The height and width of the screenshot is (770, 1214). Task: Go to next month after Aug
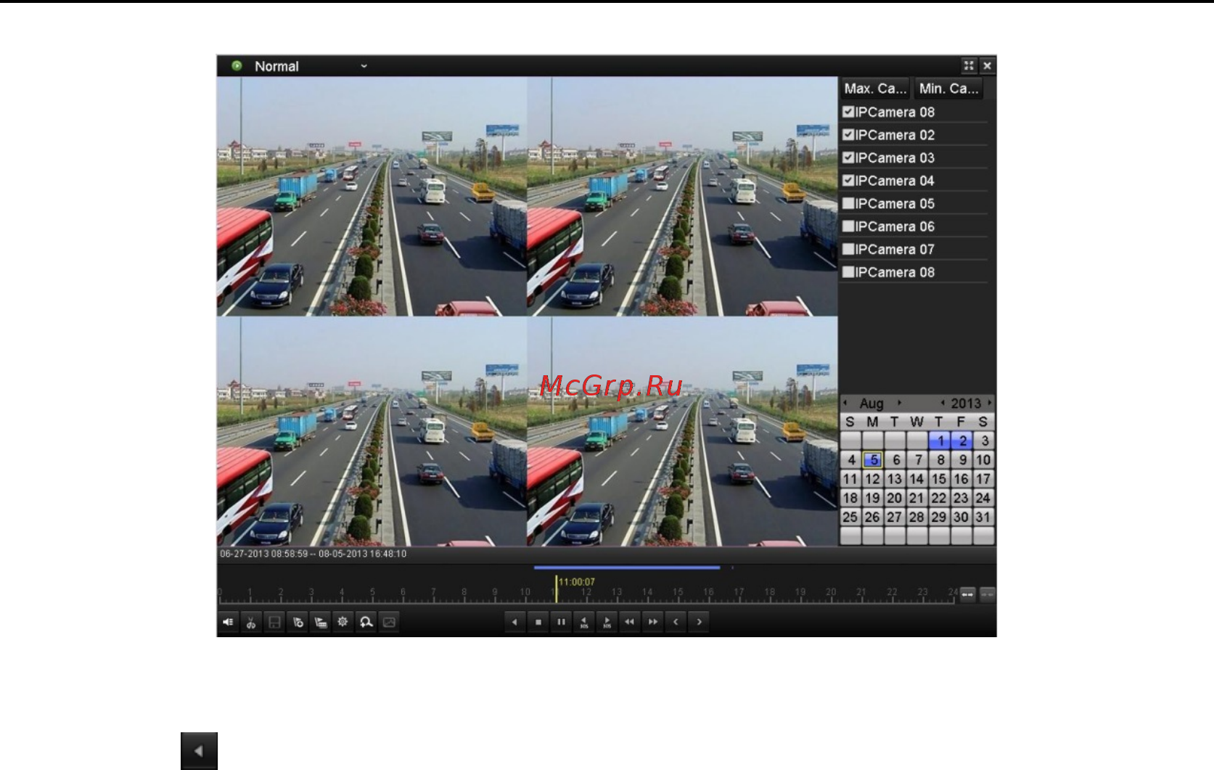[900, 403]
